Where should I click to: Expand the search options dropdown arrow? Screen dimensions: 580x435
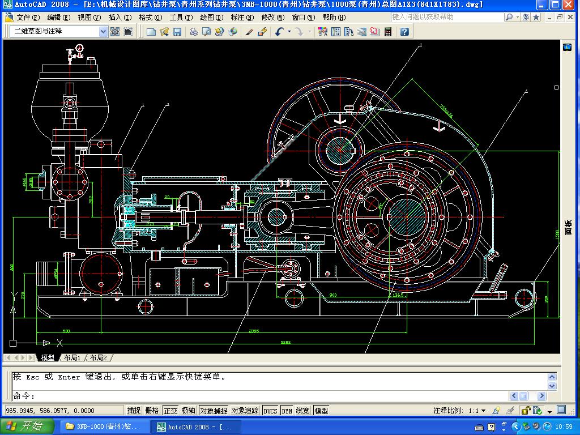tap(518, 17)
